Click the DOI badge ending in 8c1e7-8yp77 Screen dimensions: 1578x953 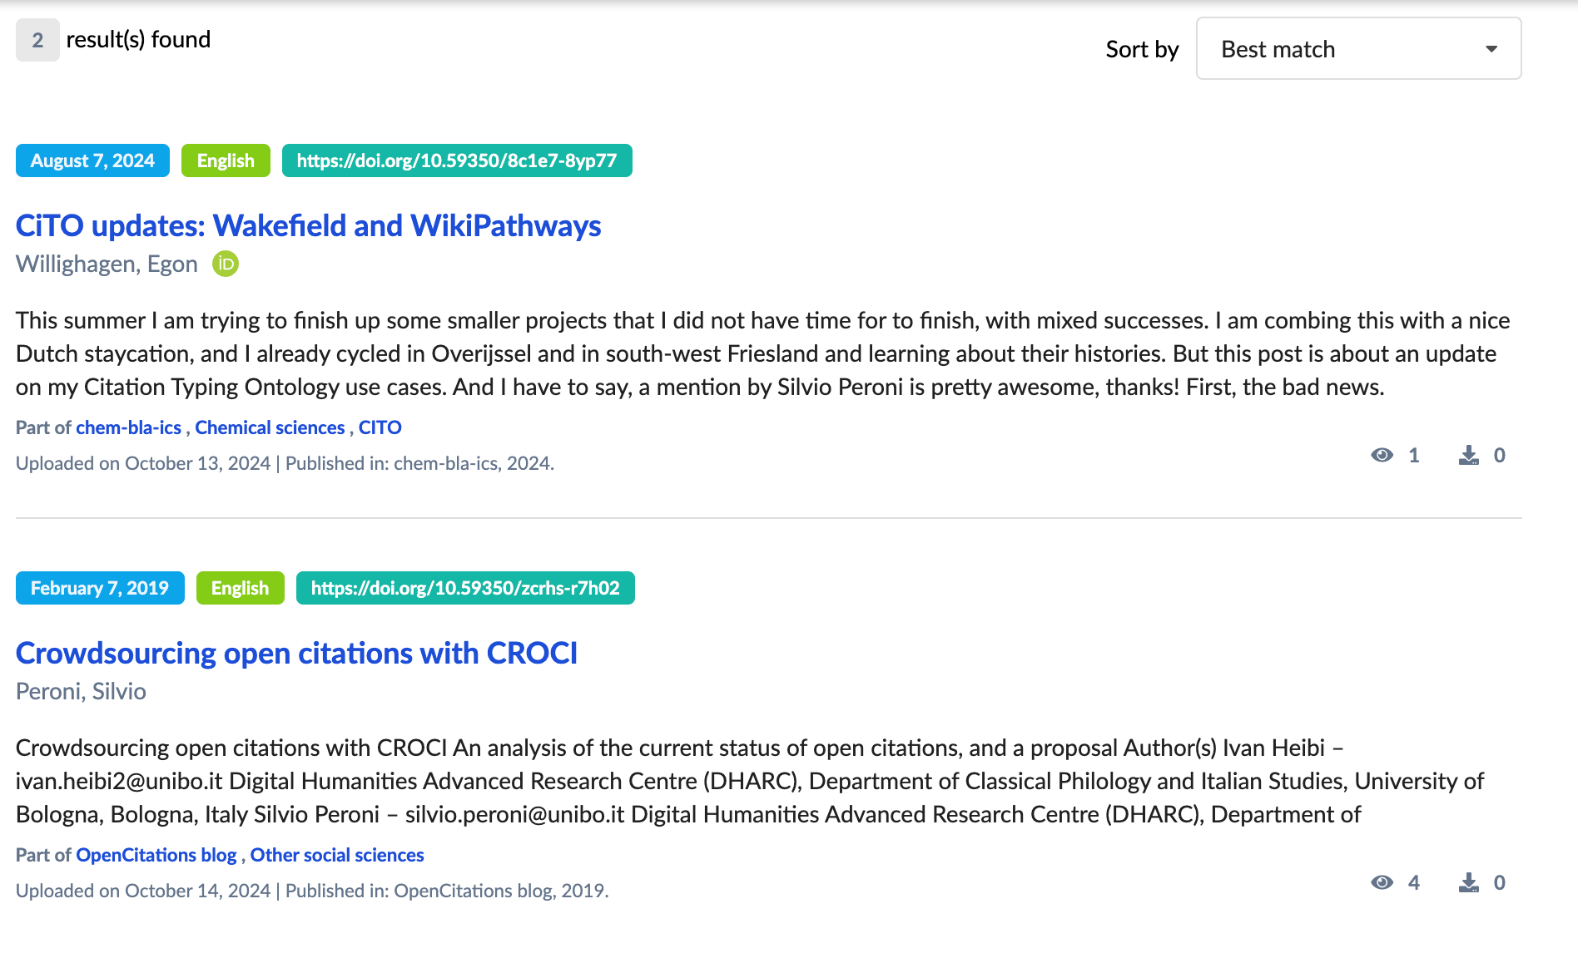pyautogui.click(x=457, y=160)
